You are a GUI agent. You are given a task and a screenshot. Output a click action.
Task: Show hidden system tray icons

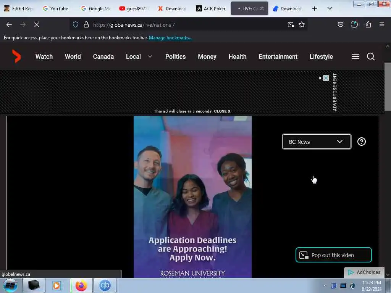tap(325, 286)
